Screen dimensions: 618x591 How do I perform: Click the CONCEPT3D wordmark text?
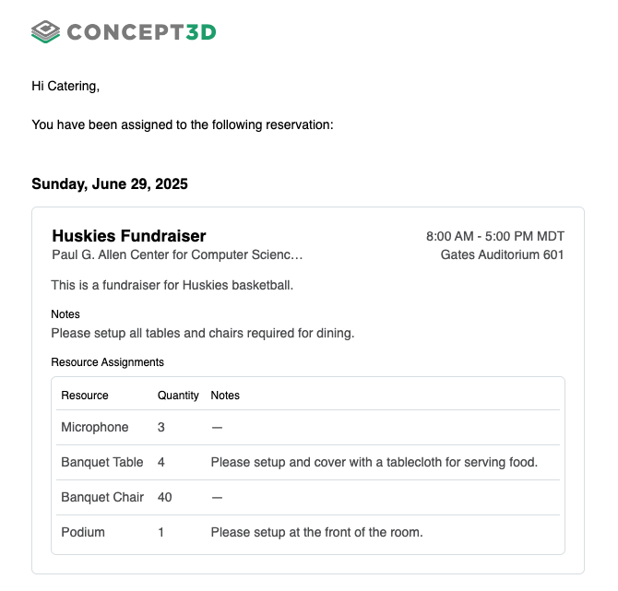point(141,32)
